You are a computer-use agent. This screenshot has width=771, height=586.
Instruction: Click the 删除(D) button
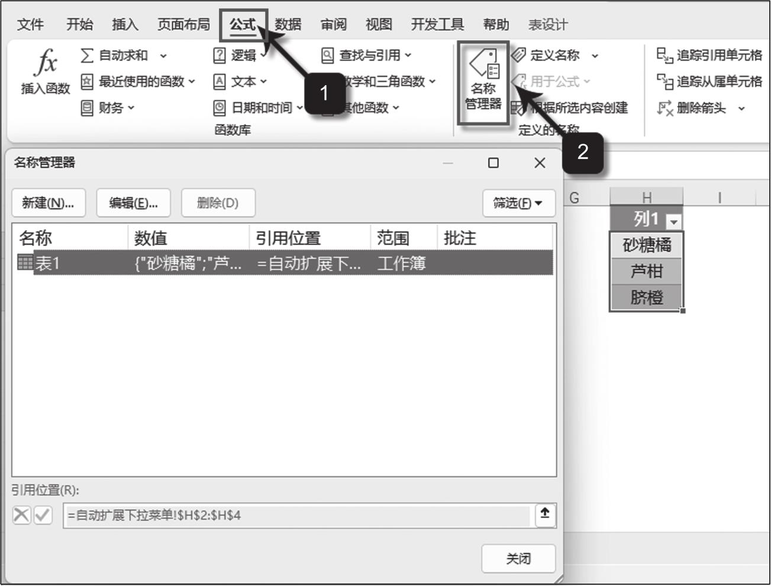(218, 203)
